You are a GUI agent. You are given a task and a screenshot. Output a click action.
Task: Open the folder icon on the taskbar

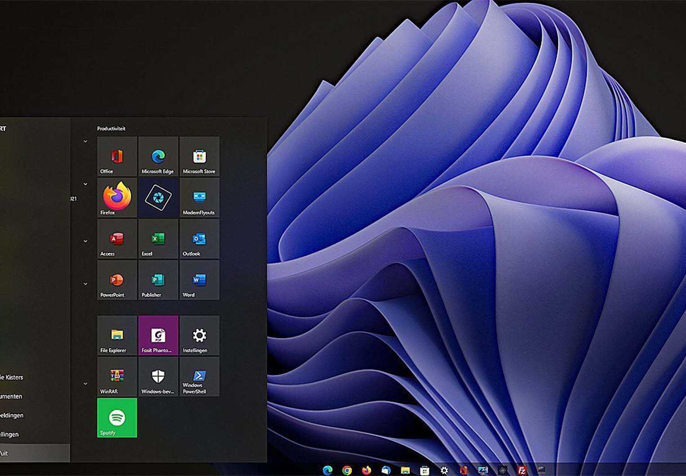[405, 470]
